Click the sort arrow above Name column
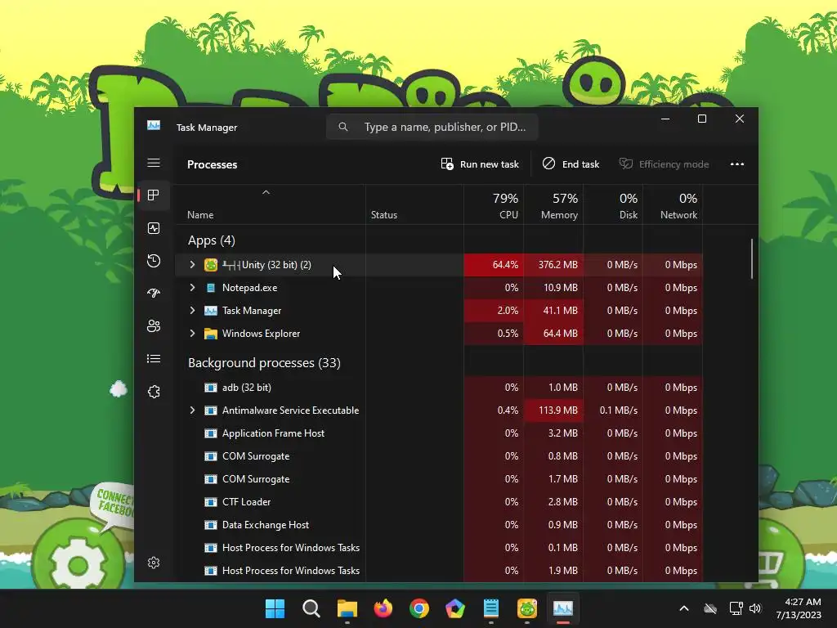This screenshot has height=628, width=837. point(266,193)
